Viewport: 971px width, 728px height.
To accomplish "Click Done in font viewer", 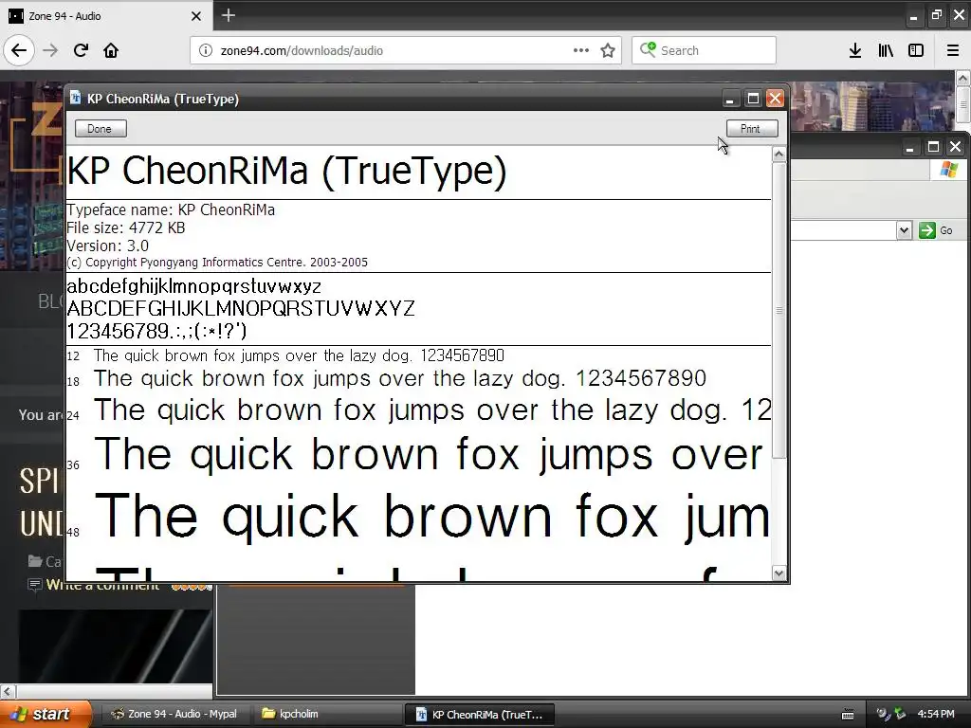I will pyautogui.click(x=101, y=129).
